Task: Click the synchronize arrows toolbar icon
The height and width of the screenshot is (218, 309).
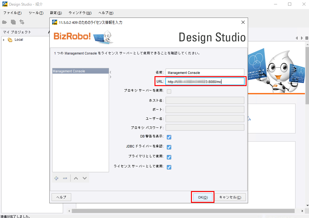Action: pyautogui.click(x=22, y=22)
